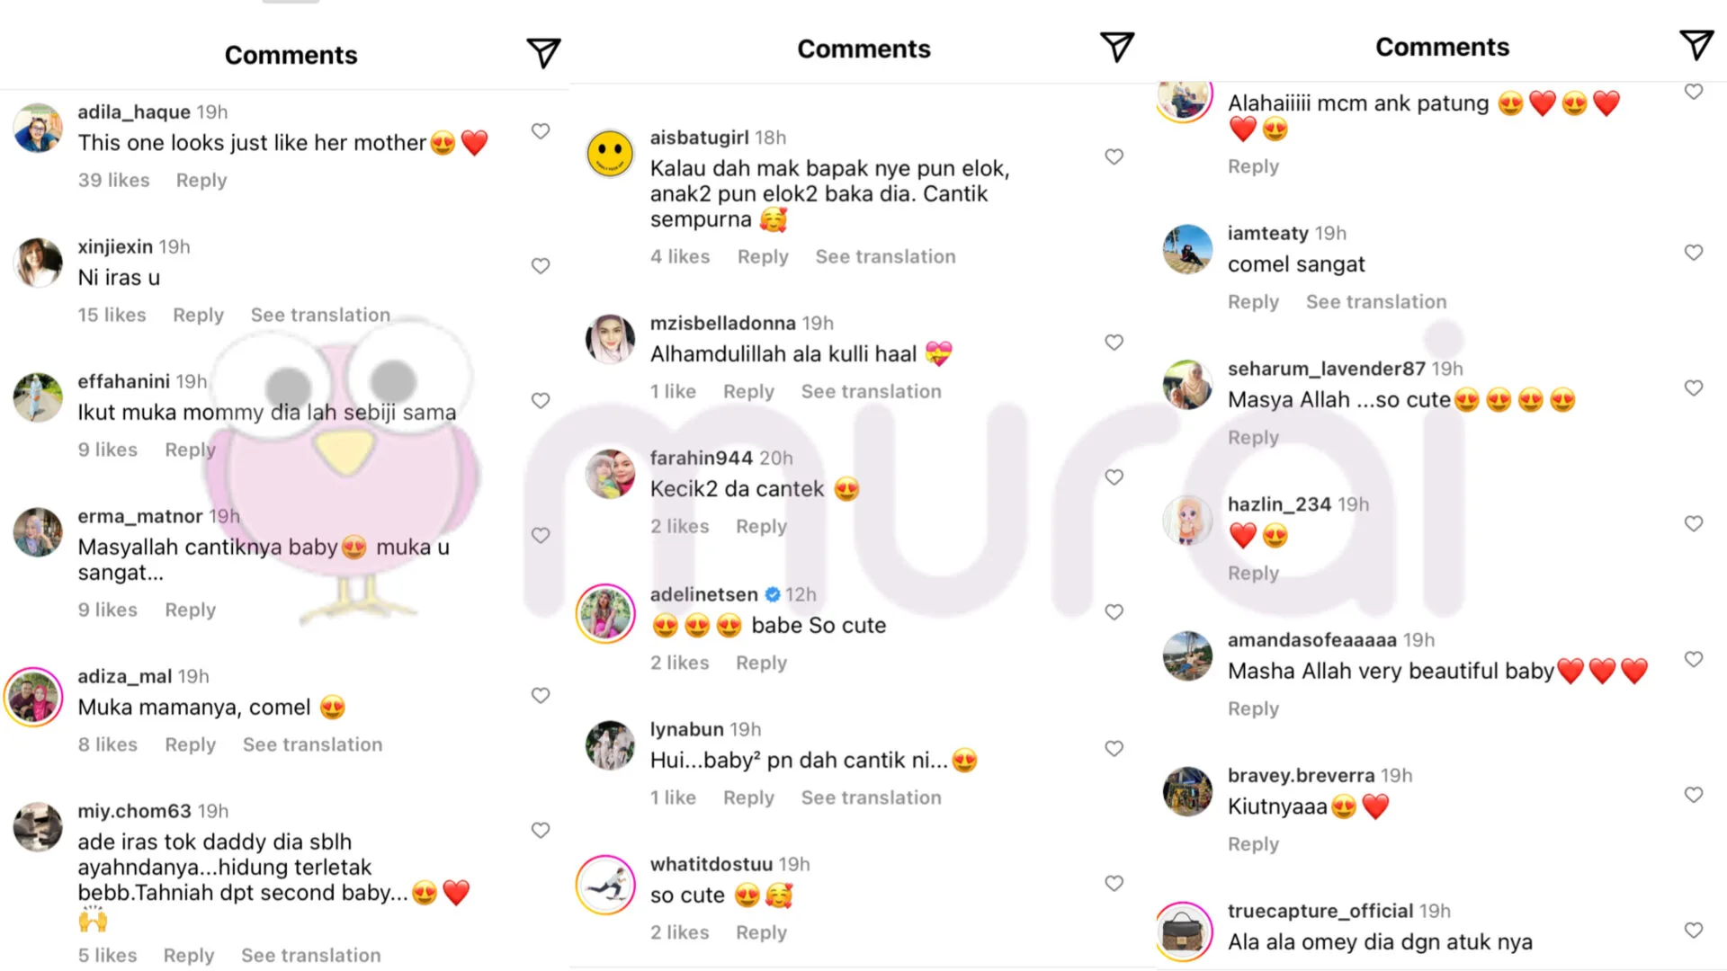Heart amandasofeaaaaa's beautiful baby comment
This screenshot has height=971, width=1727.
pos(1694,659)
